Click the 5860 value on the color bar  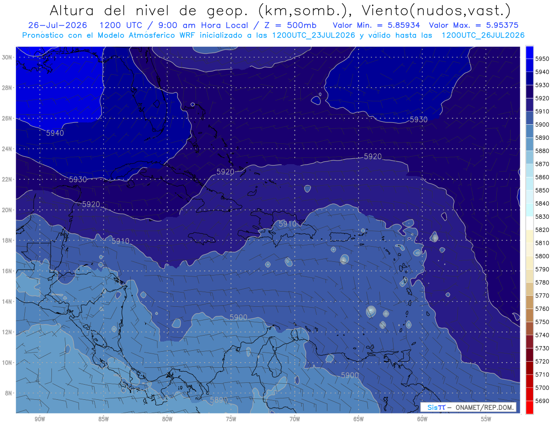pyautogui.click(x=542, y=177)
